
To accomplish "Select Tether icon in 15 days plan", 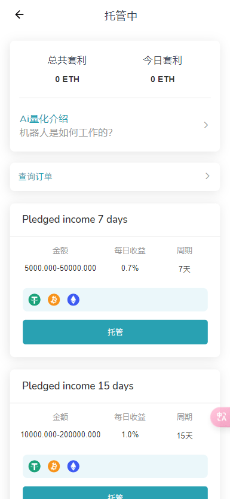I will click(x=35, y=467).
